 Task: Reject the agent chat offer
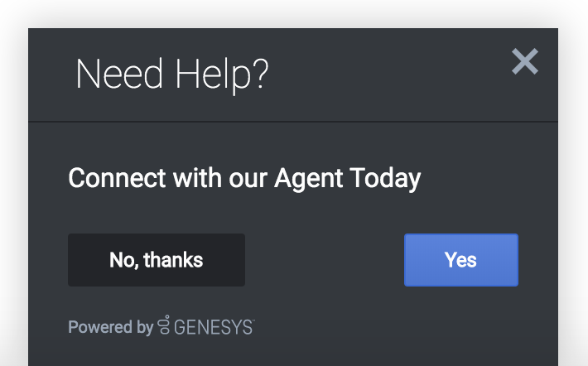tap(156, 260)
